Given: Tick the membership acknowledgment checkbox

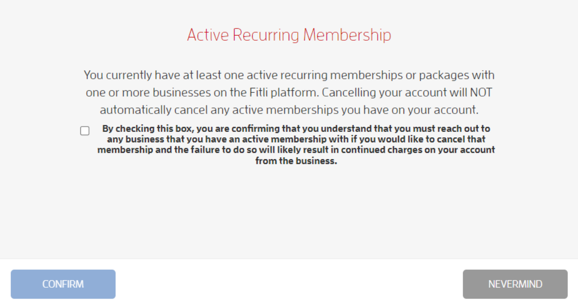Looking at the screenshot, I should click(x=85, y=131).
